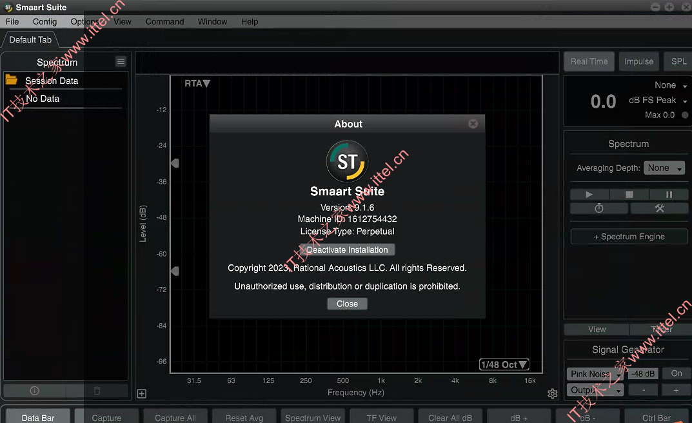This screenshot has height=423, width=692.
Task: Open the Window menu
Action: click(x=212, y=22)
